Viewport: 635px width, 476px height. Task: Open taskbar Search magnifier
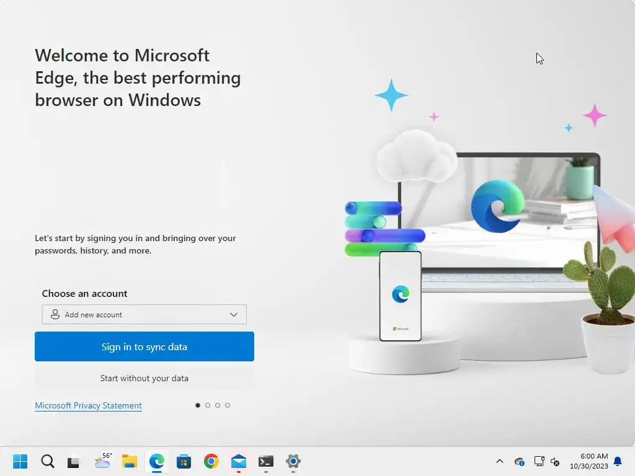(47, 461)
